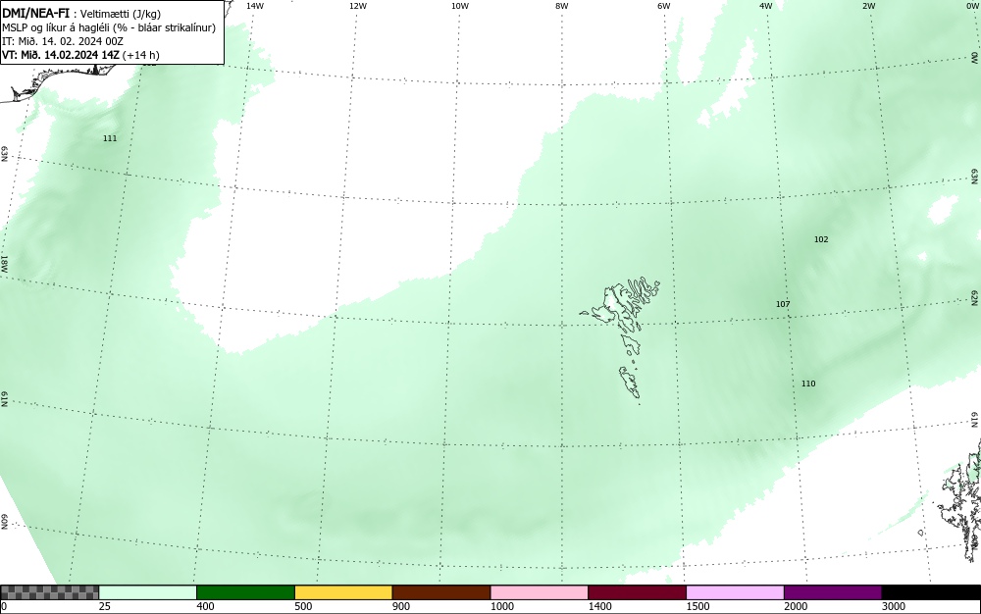
Task: Click the Shetland Islands outline
Action: tap(960, 500)
